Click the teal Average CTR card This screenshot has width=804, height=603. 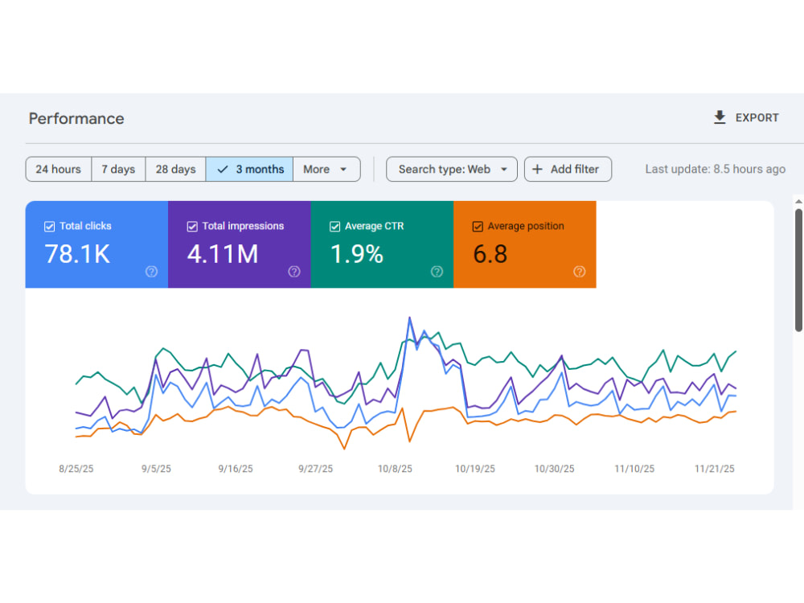(x=382, y=244)
